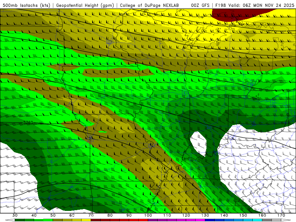The height and width of the screenshot is (222, 296).
Task: Click the 'Valid: 06Z MON NOV 24 2025' text
Action: point(261,5)
